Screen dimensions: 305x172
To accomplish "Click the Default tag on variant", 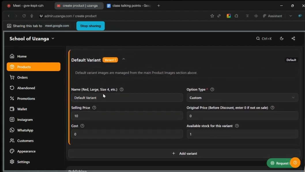I will click(x=291, y=60).
